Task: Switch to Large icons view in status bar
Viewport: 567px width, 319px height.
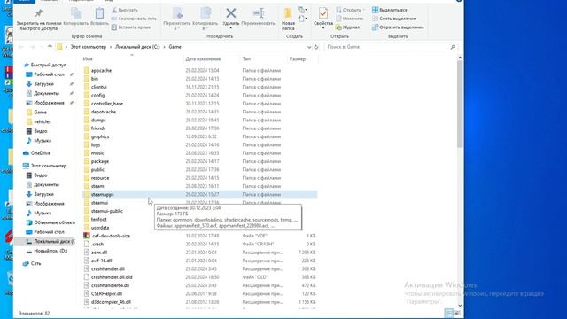Action: click(x=457, y=313)
